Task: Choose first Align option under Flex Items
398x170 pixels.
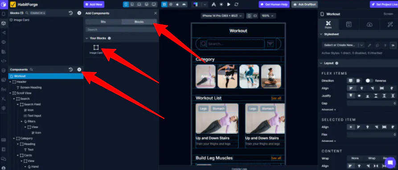Action: pos(351,88)
